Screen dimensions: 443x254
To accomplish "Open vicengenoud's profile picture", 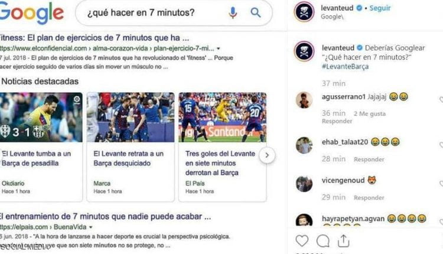I will tap(304, 184).
